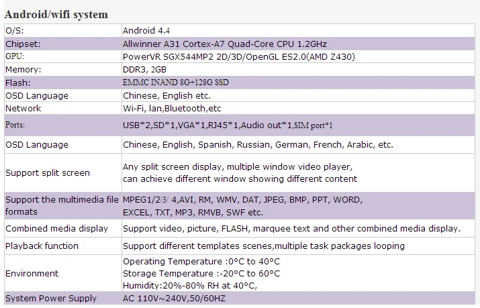480x308 pixels.
Task: Click the "Chipset:" row label
Action: (x=23, y=44)
